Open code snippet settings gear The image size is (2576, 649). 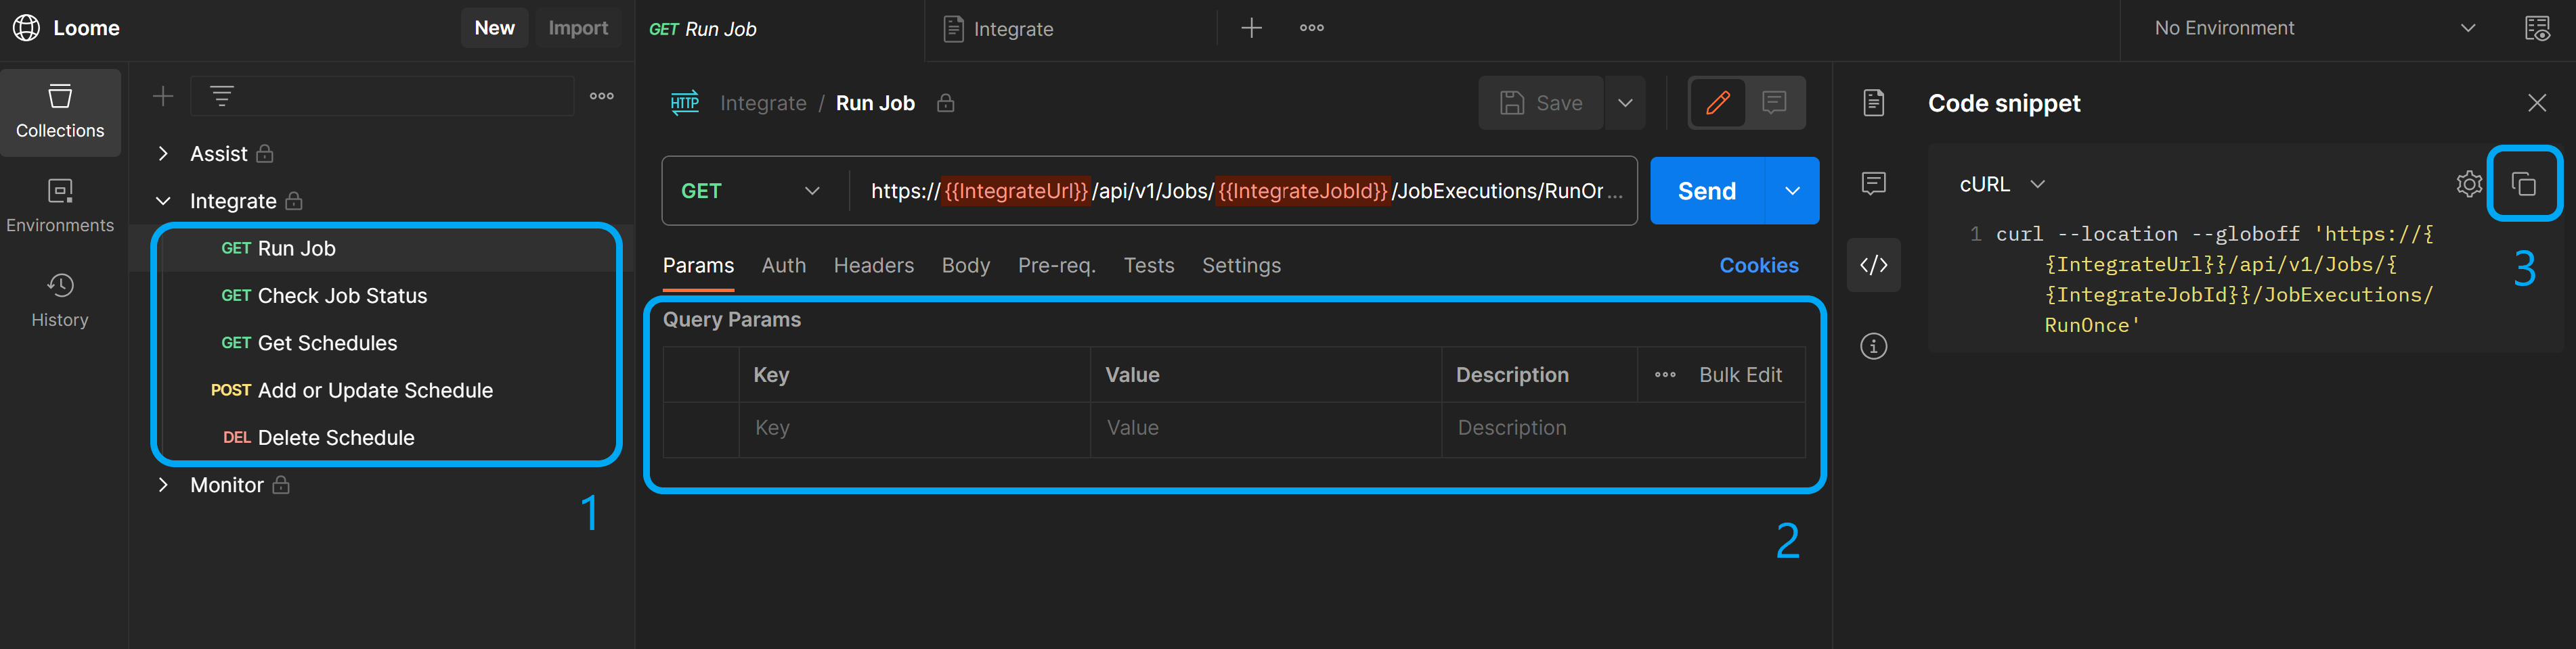click(2469, 184)
